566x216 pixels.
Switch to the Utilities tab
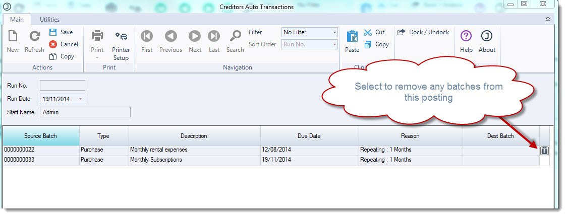click(49, 20)
